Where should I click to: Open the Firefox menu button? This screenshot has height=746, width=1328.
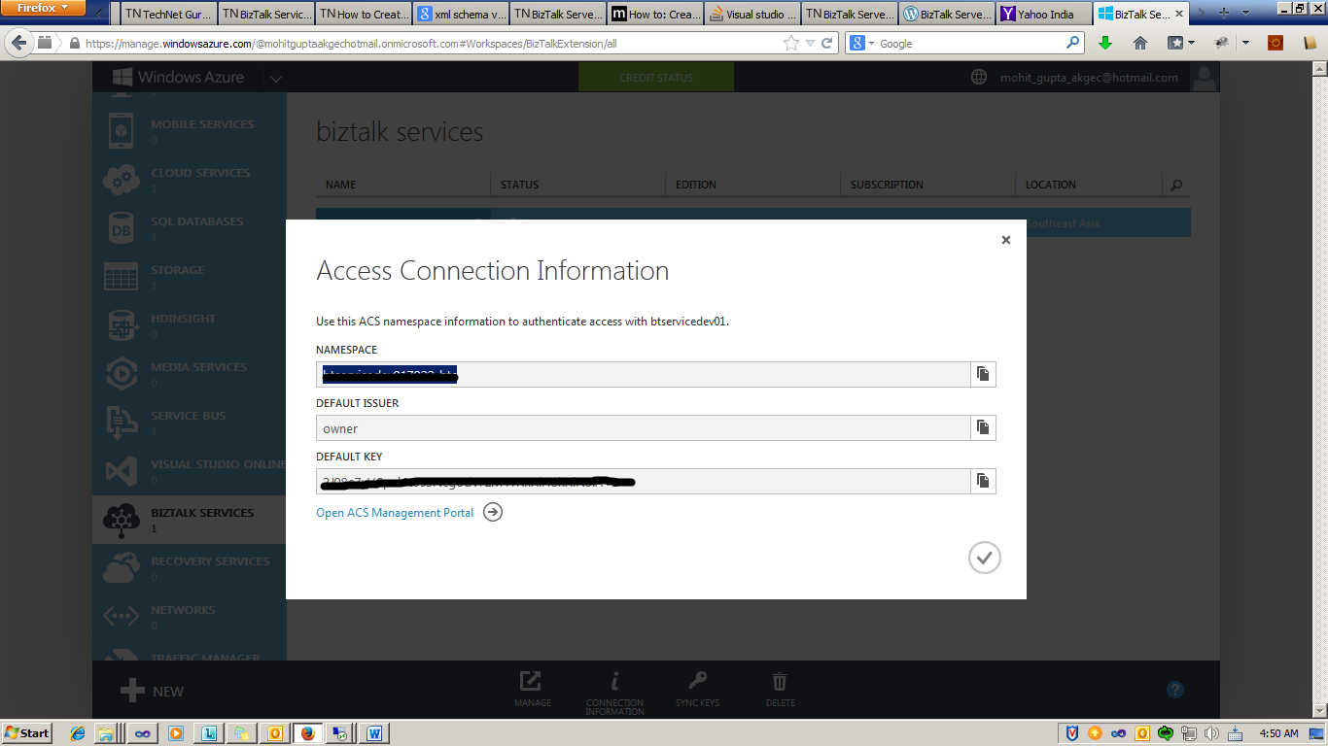[44, 8]
